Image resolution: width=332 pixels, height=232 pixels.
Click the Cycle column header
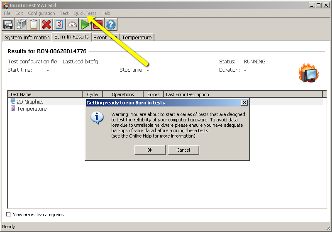pos(92,94)
